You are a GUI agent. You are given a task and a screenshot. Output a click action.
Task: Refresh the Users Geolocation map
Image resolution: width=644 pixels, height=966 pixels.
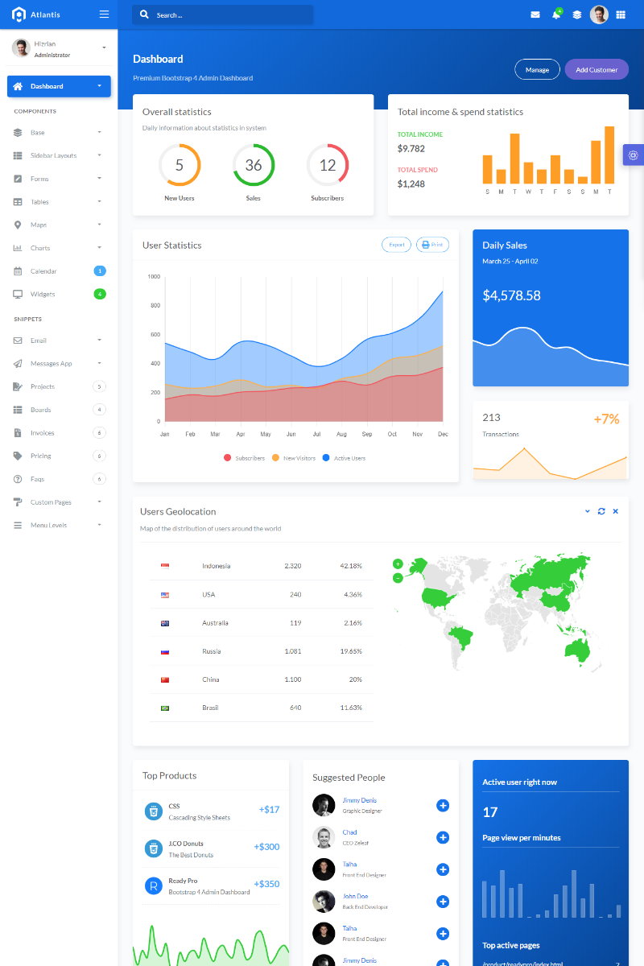[601, 511]
